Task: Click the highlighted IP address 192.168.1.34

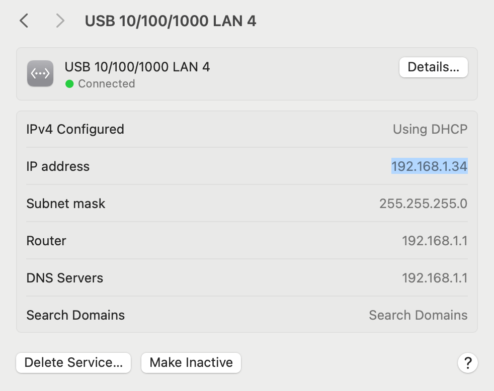Action: (x=429, y=166)
